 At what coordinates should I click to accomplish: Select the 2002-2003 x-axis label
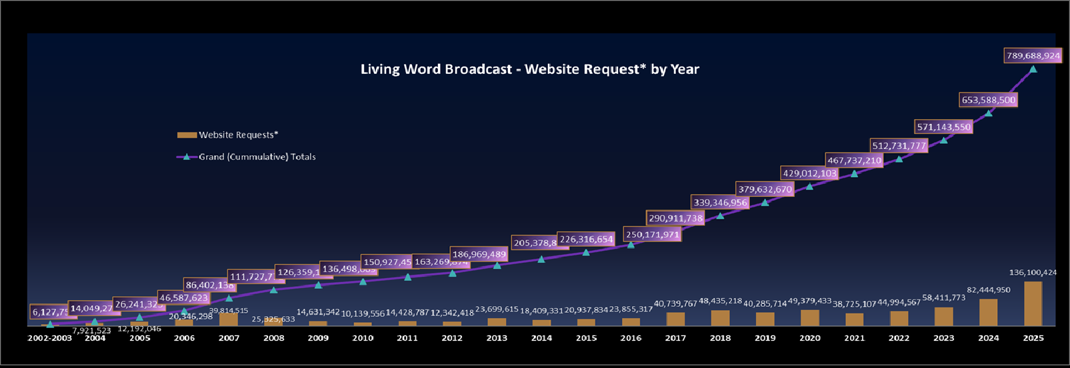49,338
